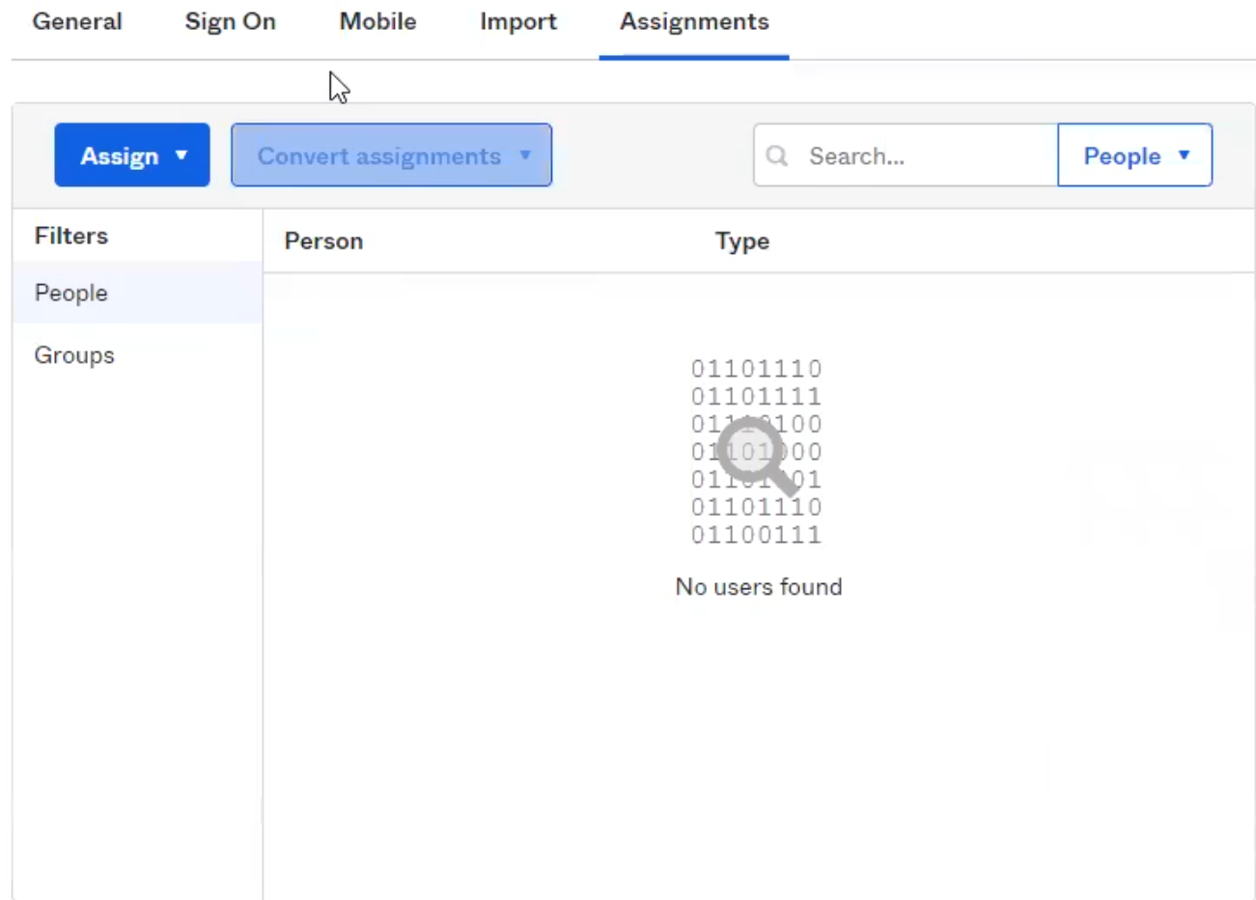Click the People selector's caret arrow
Screen dimensions: 1256x900
click(1185, 155)
